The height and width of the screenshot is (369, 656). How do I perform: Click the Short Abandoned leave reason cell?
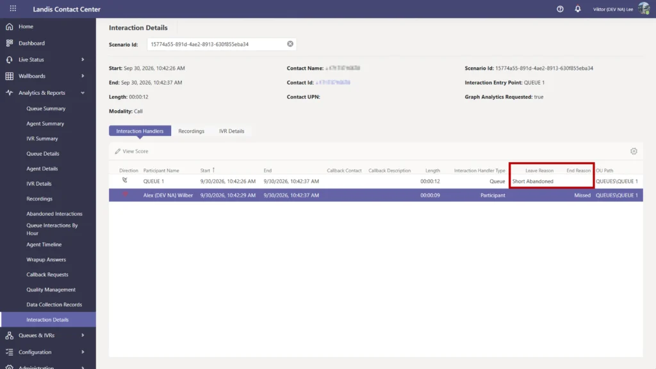tap(532, 181)
